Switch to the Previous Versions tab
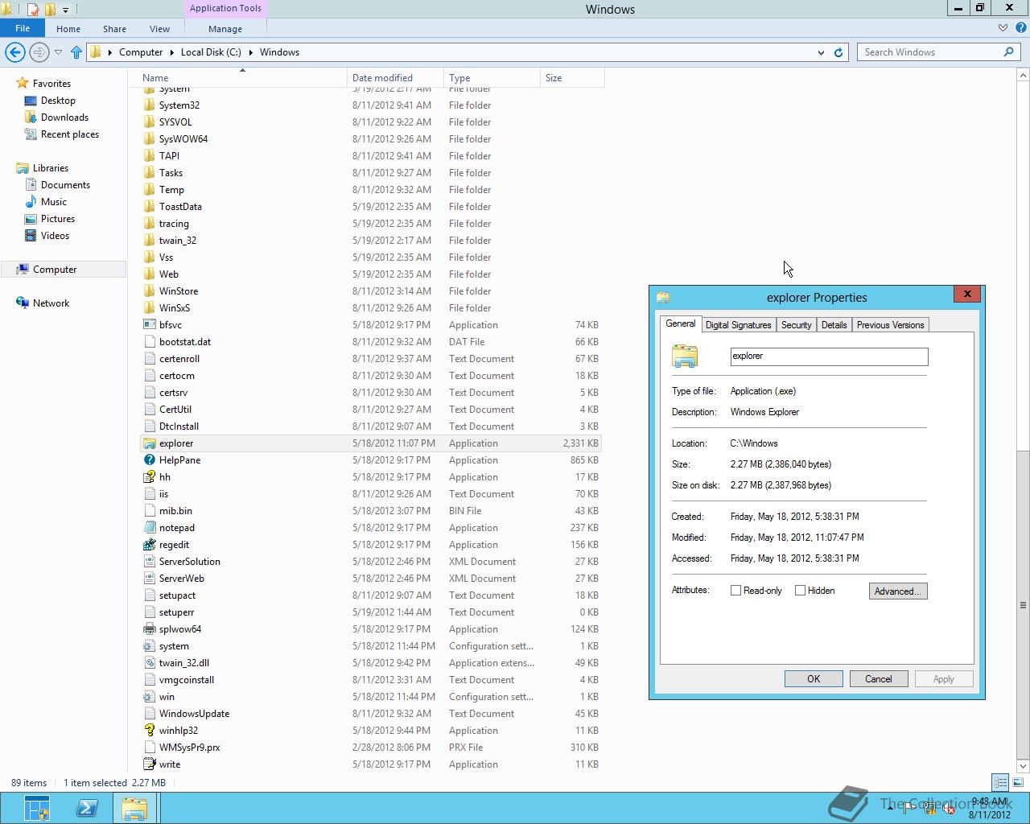This screenshot has height=824, width=1030. click(890, 325)
